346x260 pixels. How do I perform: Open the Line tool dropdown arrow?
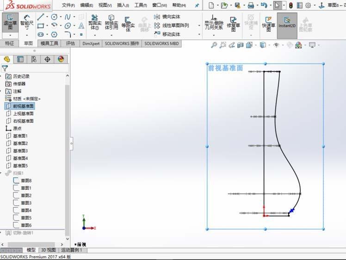click(x=47, y=17)
